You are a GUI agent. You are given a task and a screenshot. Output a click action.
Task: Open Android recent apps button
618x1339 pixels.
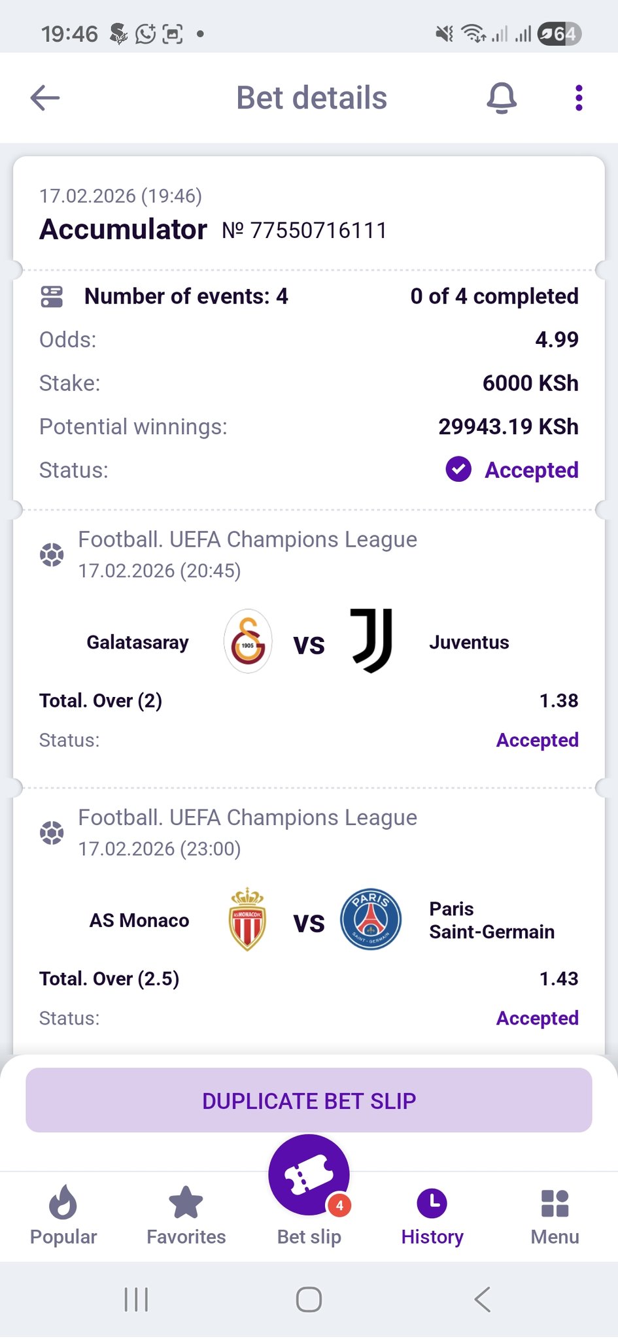pyautogui.click(x=136, y=1299)
